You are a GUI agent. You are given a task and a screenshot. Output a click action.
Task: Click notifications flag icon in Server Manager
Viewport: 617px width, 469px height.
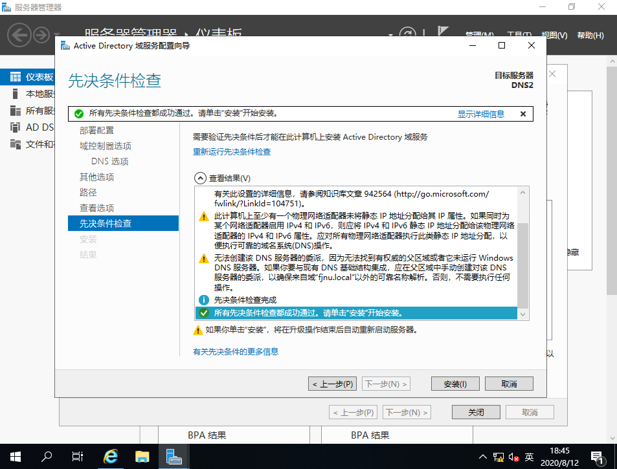click(443, 30)
